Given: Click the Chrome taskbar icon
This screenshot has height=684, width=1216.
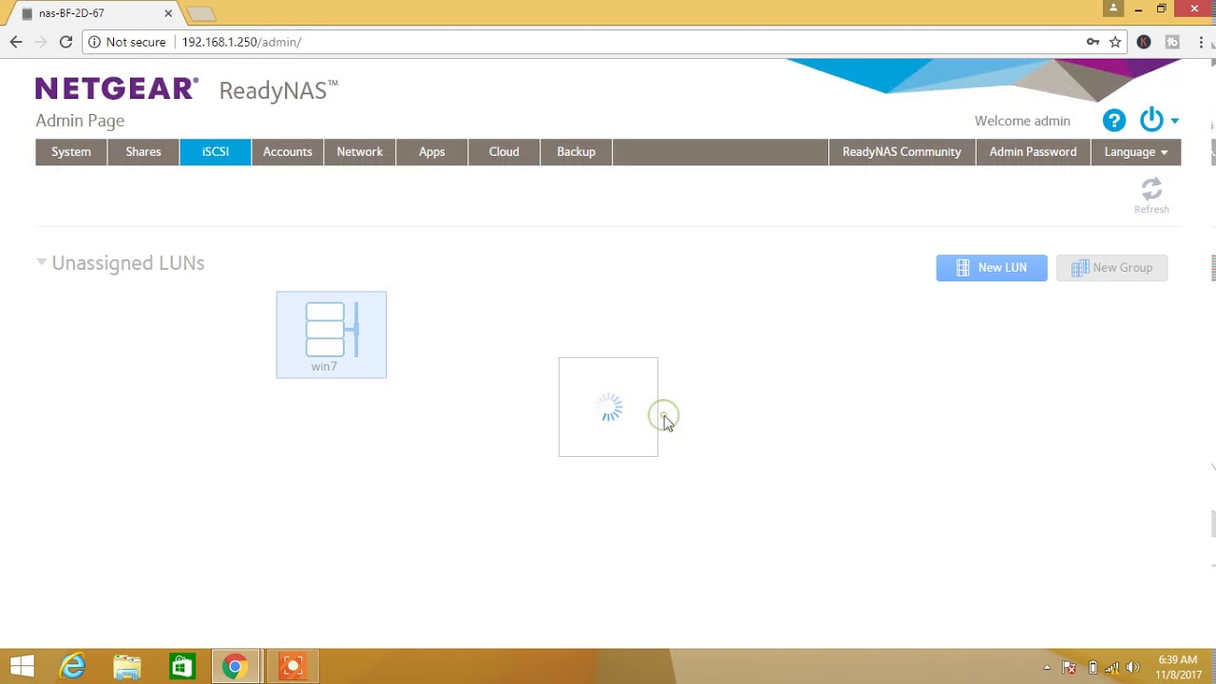Looking at the screenshot, I should (236, 667).
